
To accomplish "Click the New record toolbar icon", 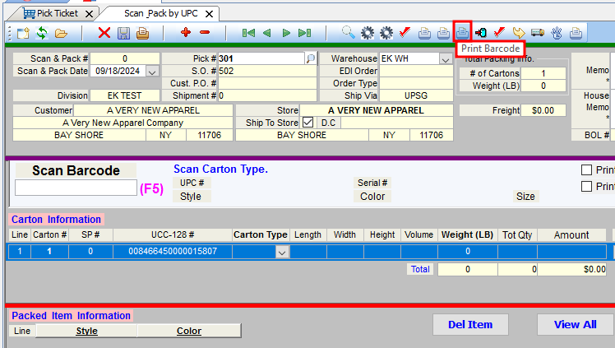I will click(x=23, y=33).
